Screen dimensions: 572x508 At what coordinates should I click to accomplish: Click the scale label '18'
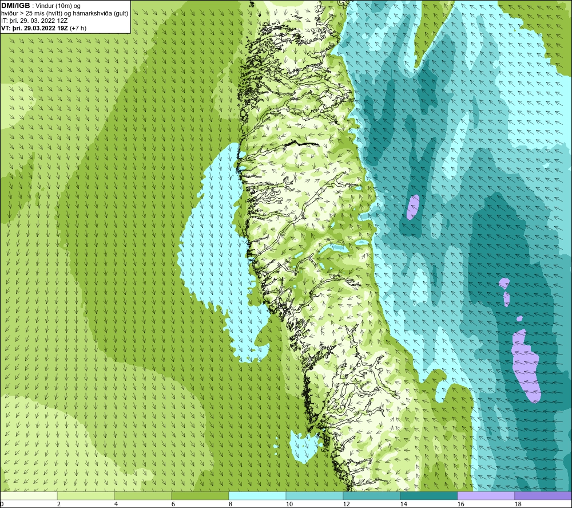pos(518,504)
